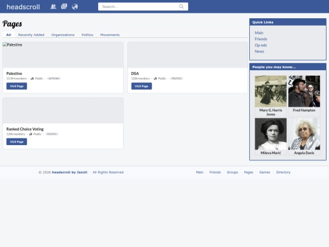Open Op-eds in Quick Links

pos(261,45)
